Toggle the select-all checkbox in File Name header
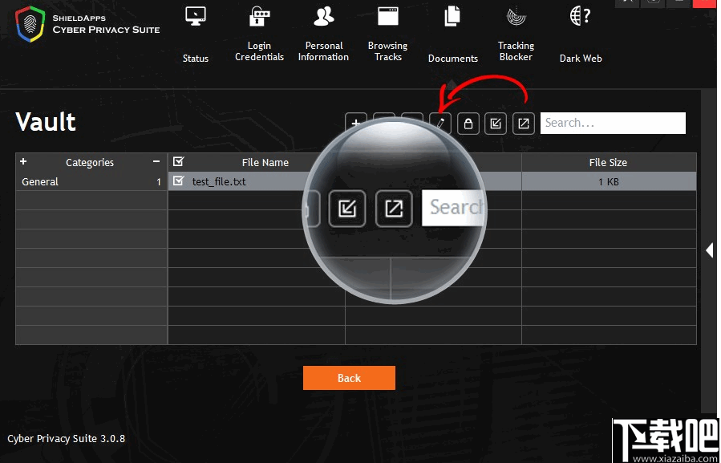The height and width of the screenshot is (463, 721). click(x=179, y=161)
